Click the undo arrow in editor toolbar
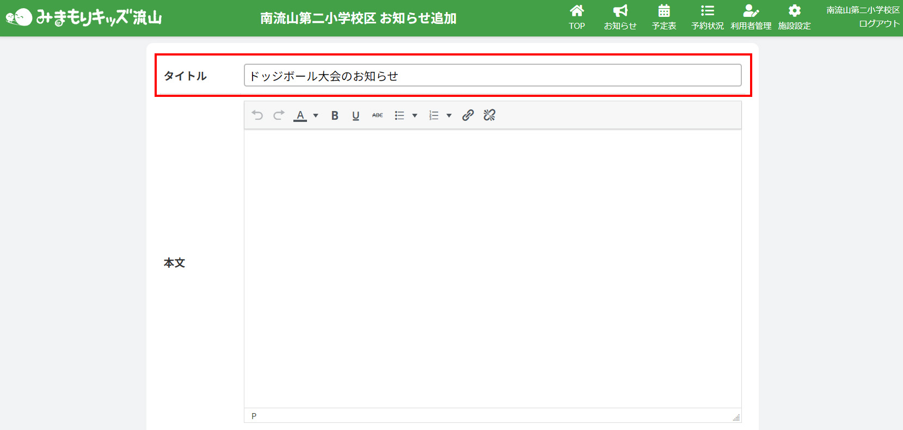 257,115
